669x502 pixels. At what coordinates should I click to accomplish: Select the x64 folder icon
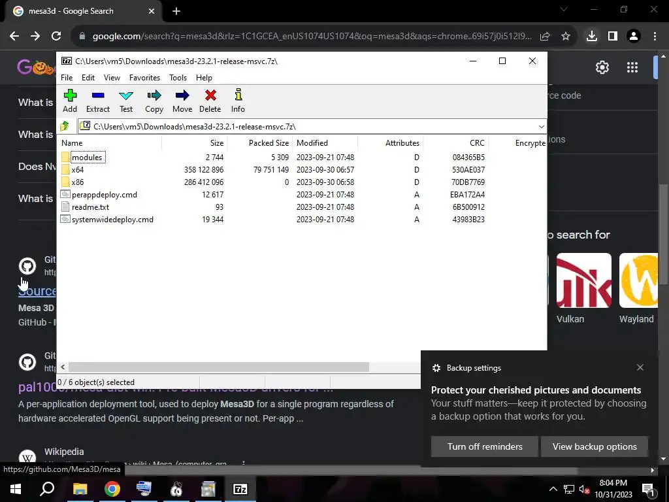65,169
